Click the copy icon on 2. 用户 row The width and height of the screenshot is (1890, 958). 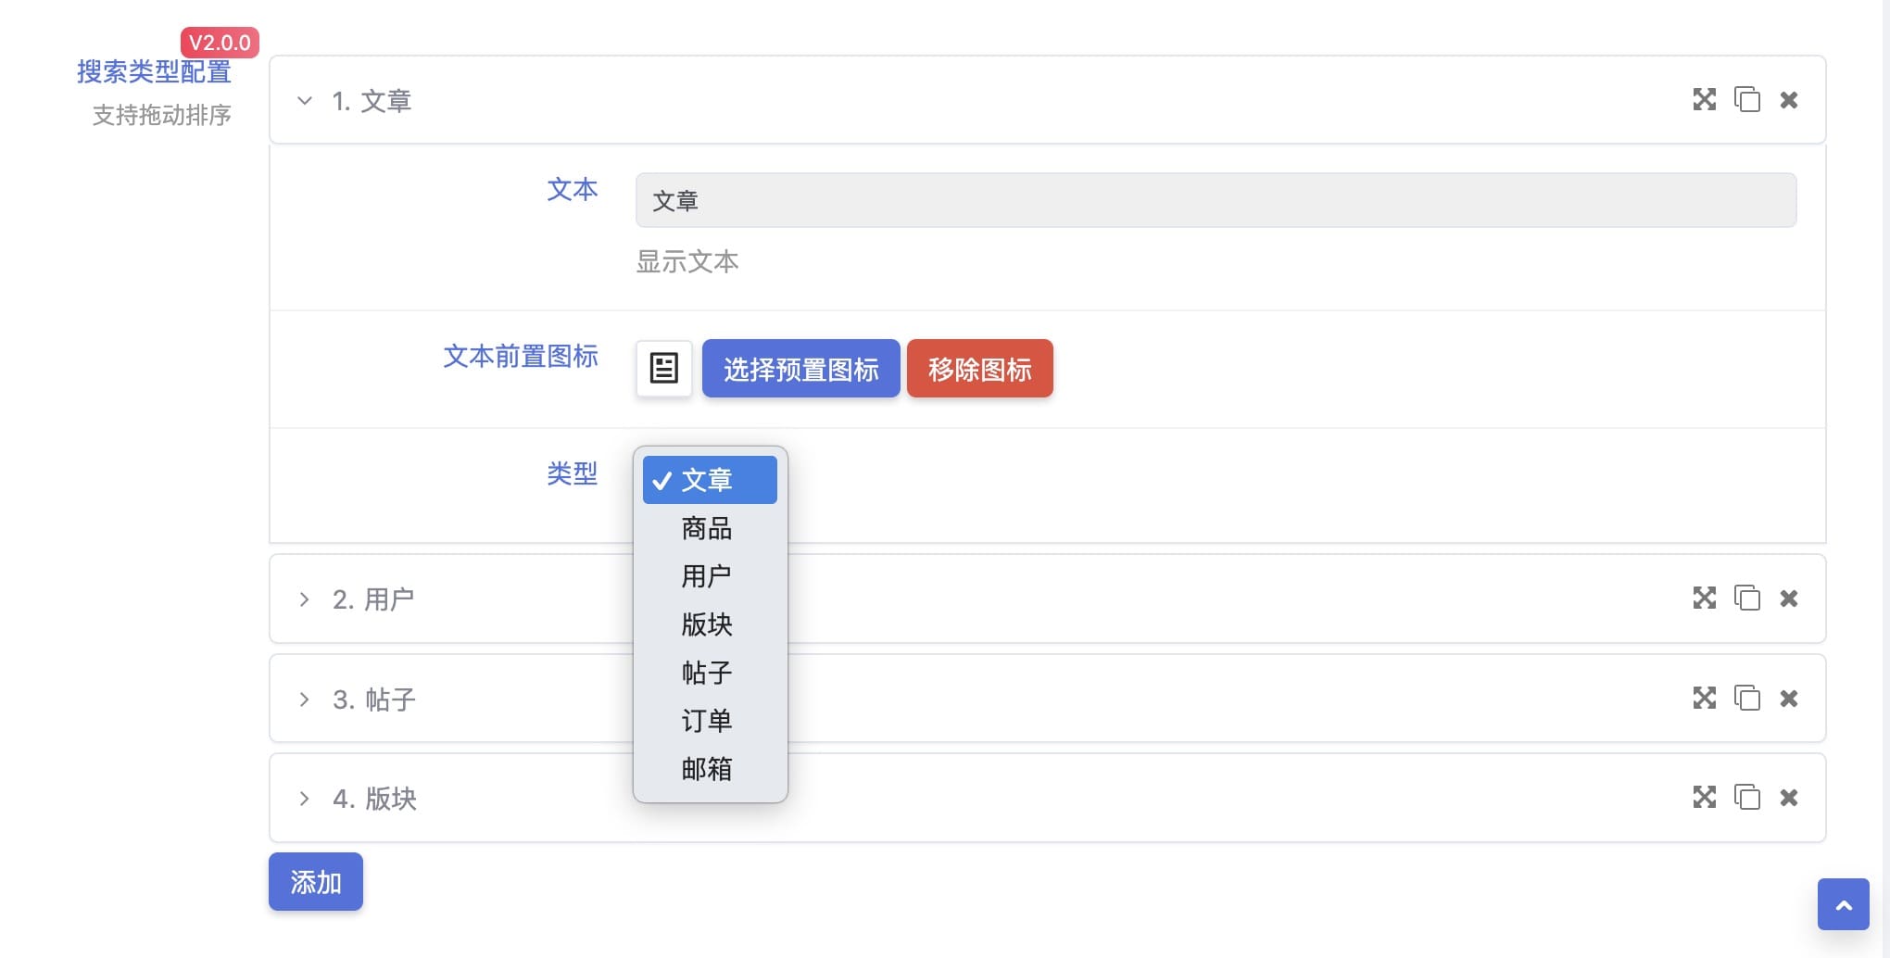(1746, 598)
